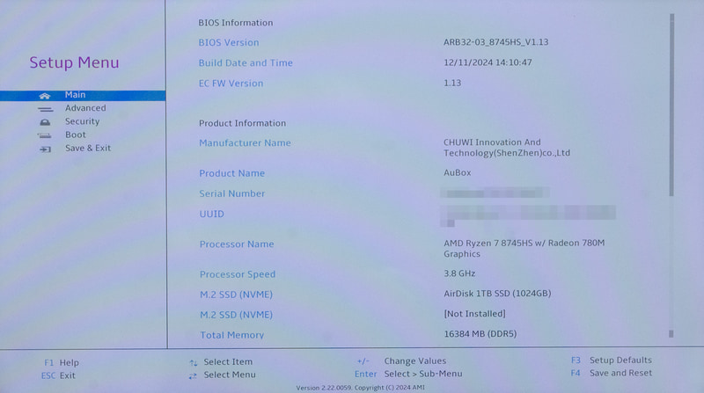
Task: Click the ESC Exit hint
Action: (58, 375)
